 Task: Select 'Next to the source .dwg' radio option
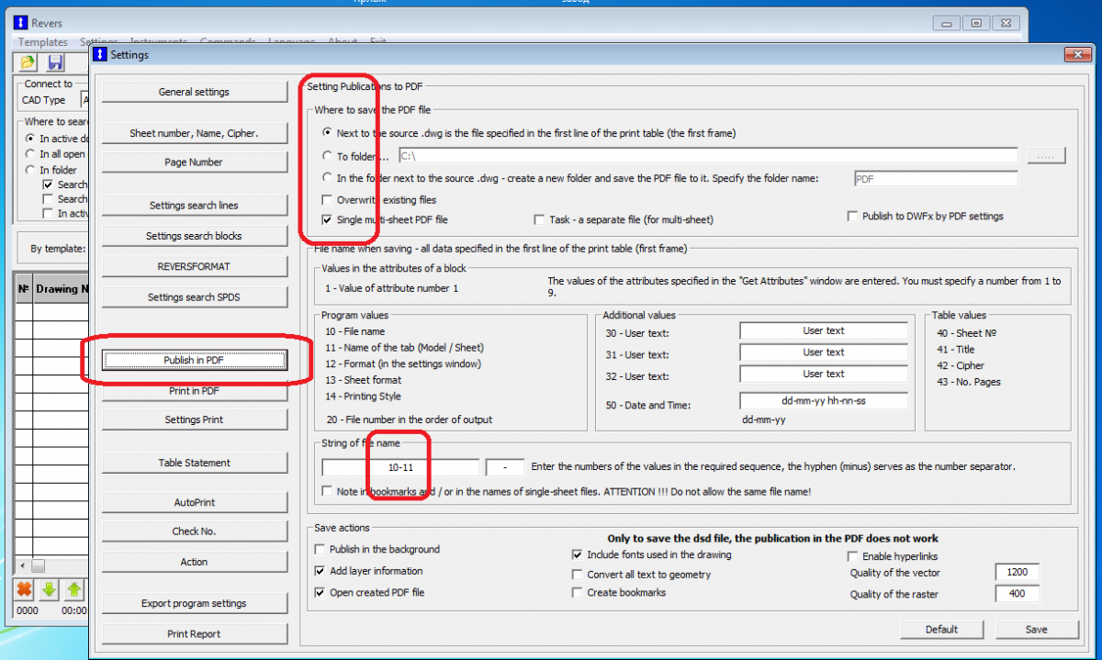(329, 133)
